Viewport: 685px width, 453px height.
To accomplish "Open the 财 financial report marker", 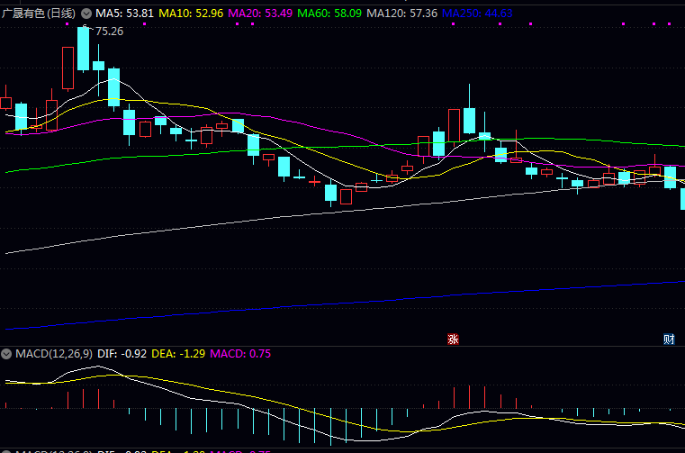I will click(x=669, y=339).
